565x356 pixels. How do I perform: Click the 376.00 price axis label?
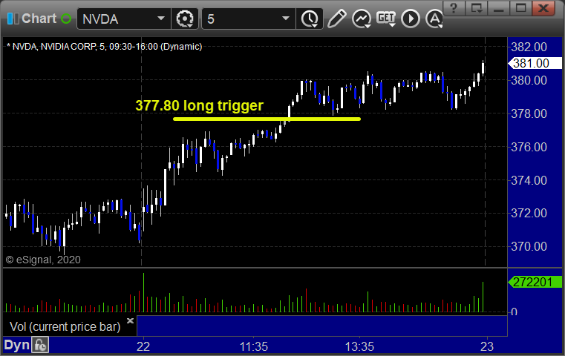click(529, 147)
